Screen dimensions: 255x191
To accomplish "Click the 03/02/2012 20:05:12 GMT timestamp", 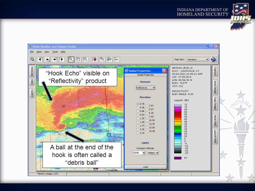I will point(187,74).
